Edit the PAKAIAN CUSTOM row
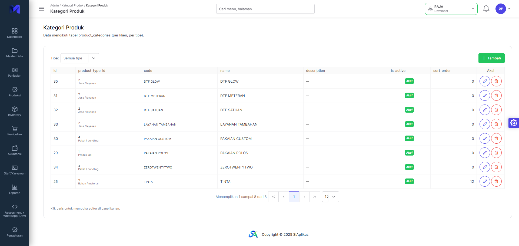 (485, 139)
